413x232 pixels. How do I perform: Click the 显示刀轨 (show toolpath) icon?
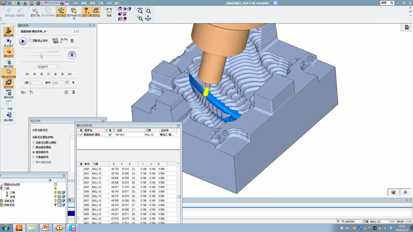pos(35,12)
